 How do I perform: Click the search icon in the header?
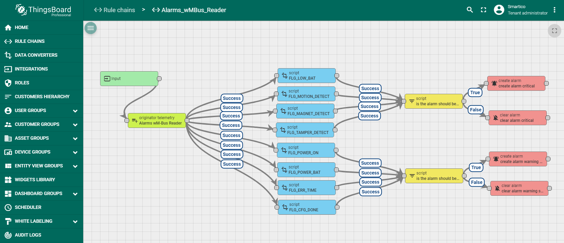pyautogui.click(x=470, y=10)
